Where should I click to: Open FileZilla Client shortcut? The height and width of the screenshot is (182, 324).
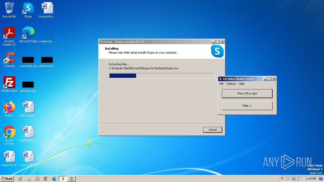click(x=9, y=84)
